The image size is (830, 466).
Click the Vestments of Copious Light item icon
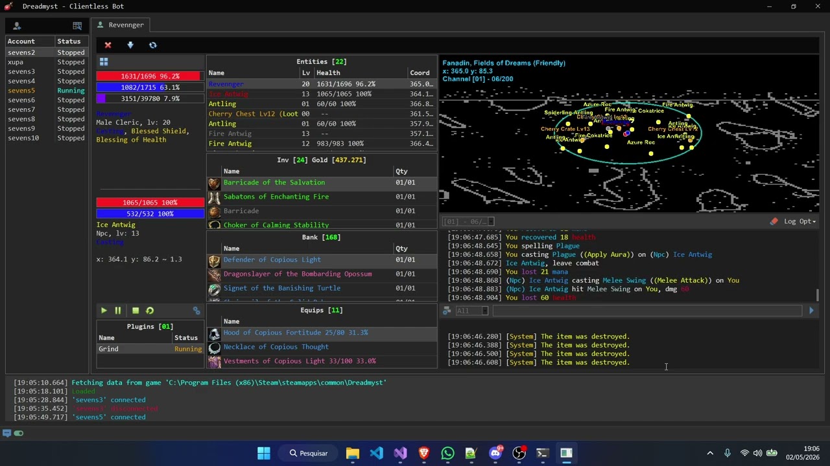pyautogui.click(x=214, y=362)
